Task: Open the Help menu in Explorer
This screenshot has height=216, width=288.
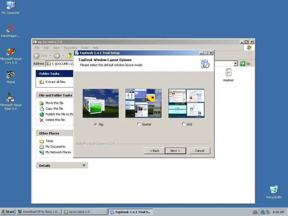Action: click(95, 48)
